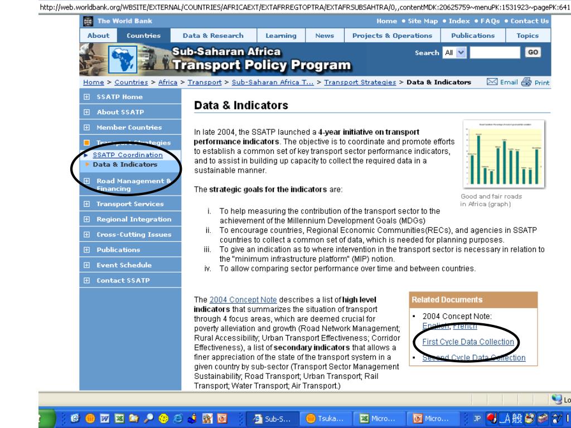Expand the Cross-Cutting Issues section
The height and width of the screenshot is (428, 571).
coord(86,235)
